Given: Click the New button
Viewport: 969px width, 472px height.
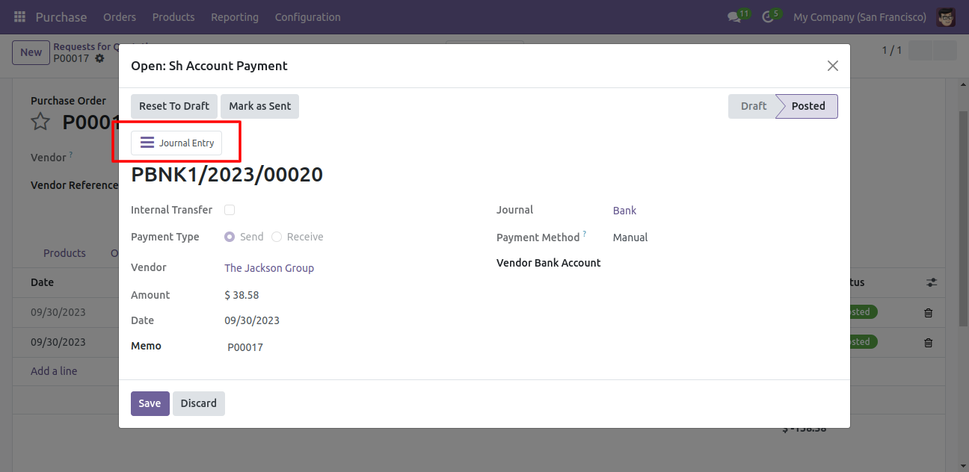Looking at the screenshot, I should click(x=31, y=52).
